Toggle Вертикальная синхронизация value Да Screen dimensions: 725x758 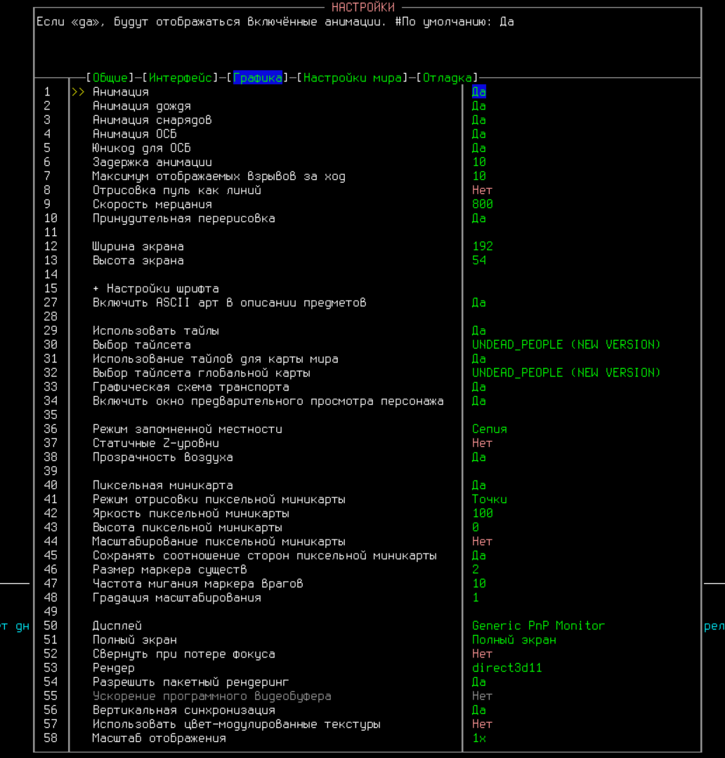click(x=479, y=710)
